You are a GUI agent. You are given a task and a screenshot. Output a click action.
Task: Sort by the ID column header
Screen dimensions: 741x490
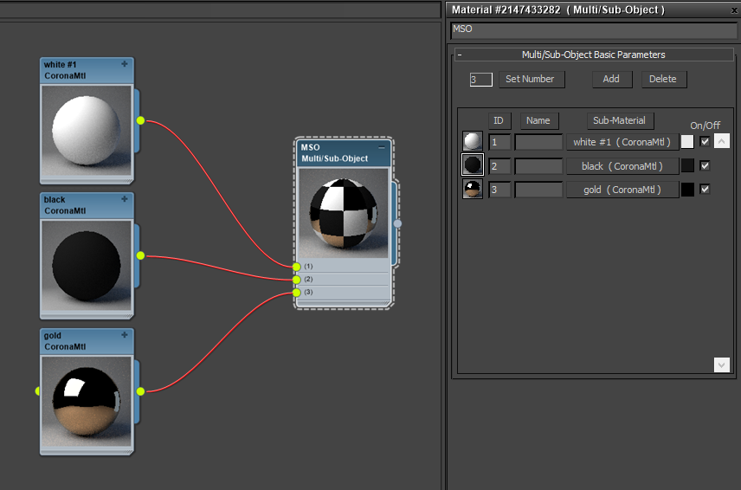pos(499,120)
